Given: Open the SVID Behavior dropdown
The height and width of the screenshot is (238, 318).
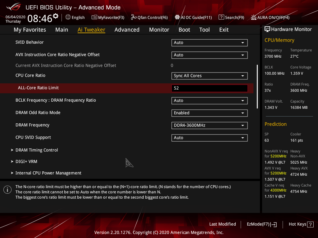Looking at the screenshot, I should click(x=209, y=42).
